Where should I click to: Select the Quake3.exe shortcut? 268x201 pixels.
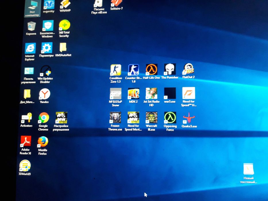point(189,118)
